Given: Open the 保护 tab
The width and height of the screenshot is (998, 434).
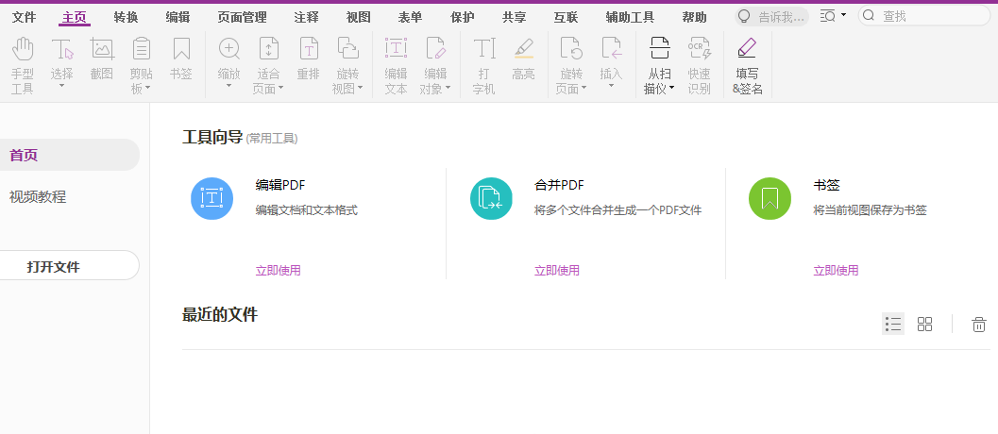Looking at the screenshot, I should [x=462, y=17].
